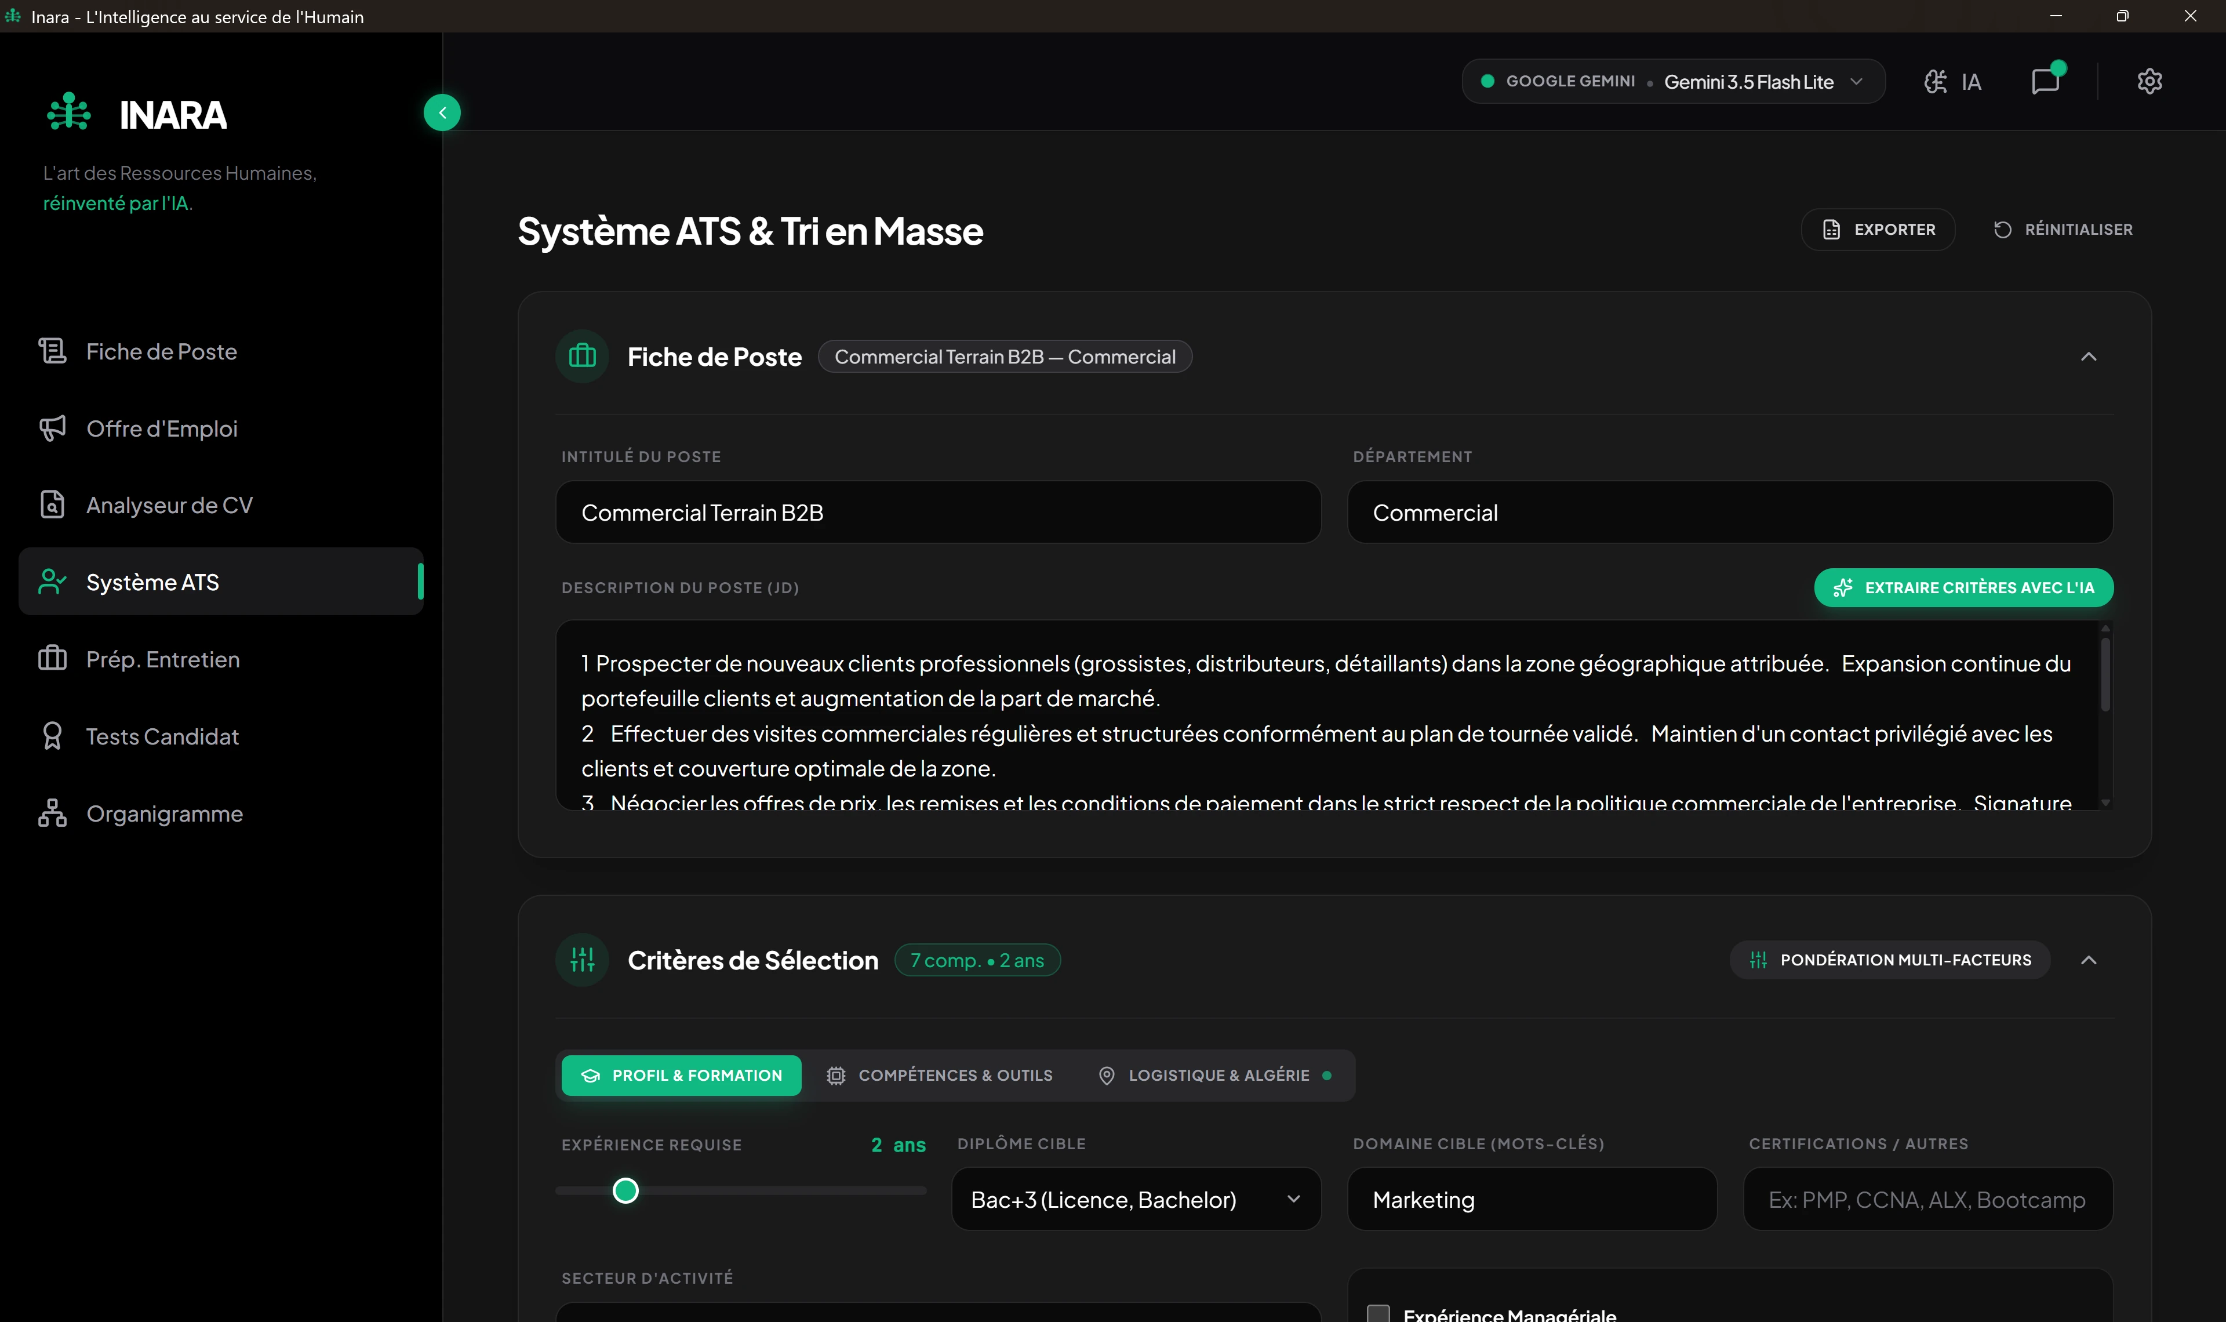Click the 'Système ATS & Tri en Masse' heading
The width and height of the screenshot is (2226, 1322).
(x=751, y=231)
